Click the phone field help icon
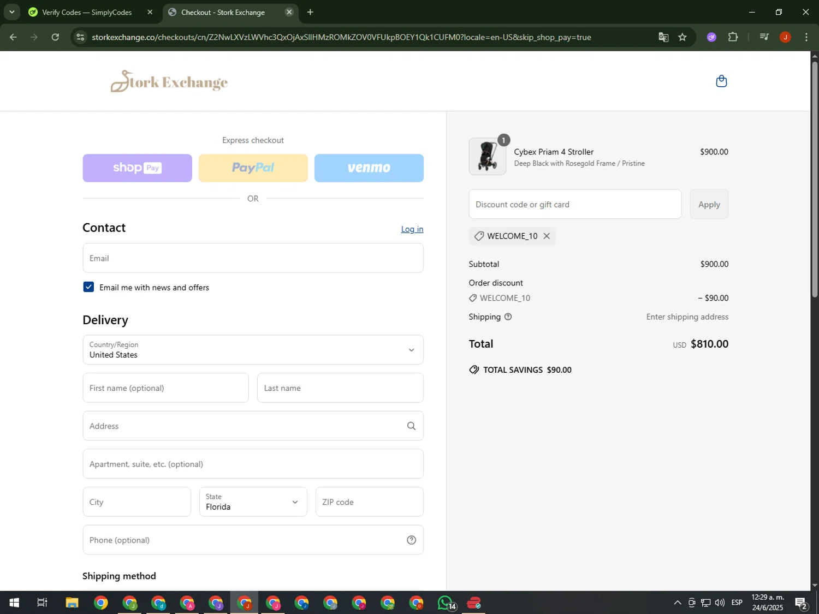The height and width of the screenshot is (614, 819). [411, 540]
